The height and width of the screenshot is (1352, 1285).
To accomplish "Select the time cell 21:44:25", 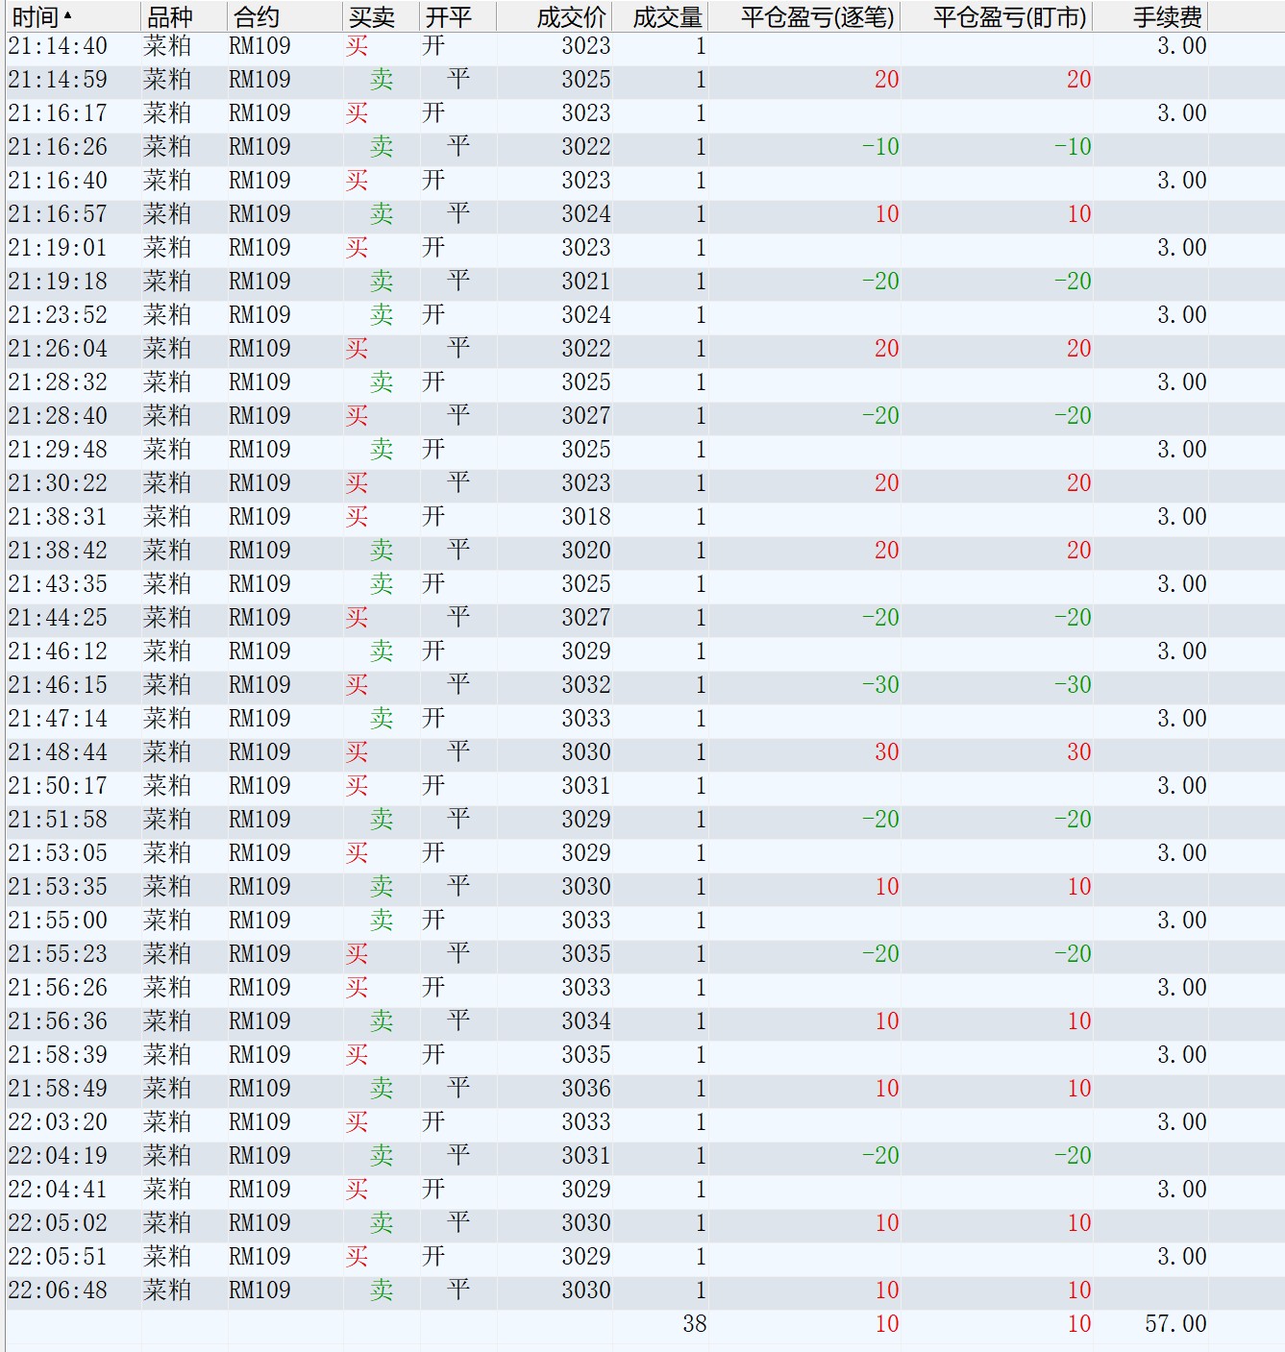I will click(58, 618).
